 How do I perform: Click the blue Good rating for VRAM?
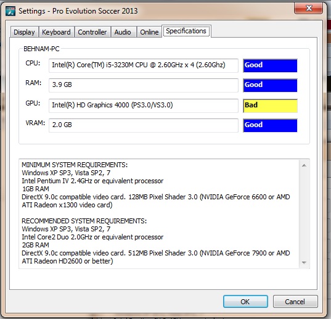point(270,125)
